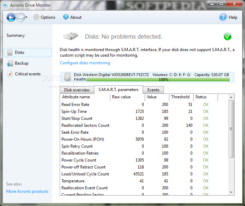Select the Recalibration Retries row

144,153
